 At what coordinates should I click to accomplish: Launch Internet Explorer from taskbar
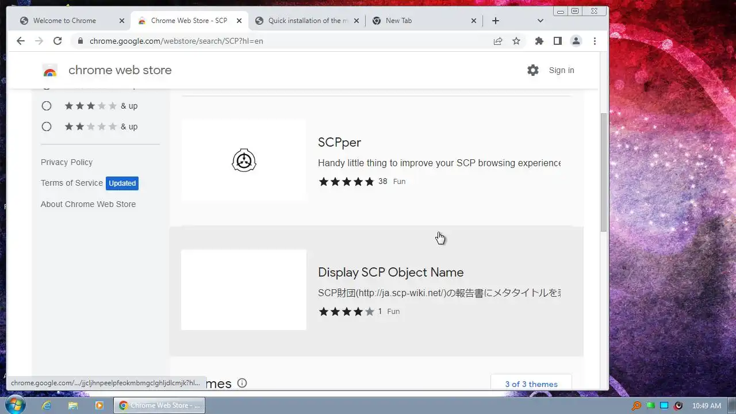click(47, 405)
